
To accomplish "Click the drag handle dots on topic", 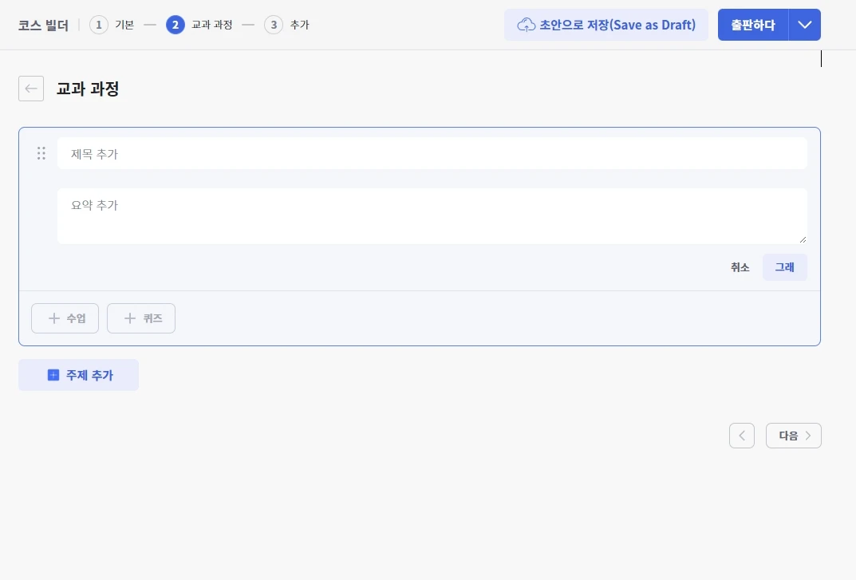I will point(41,153).
